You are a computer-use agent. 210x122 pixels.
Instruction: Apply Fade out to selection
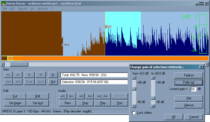(189, 82)
